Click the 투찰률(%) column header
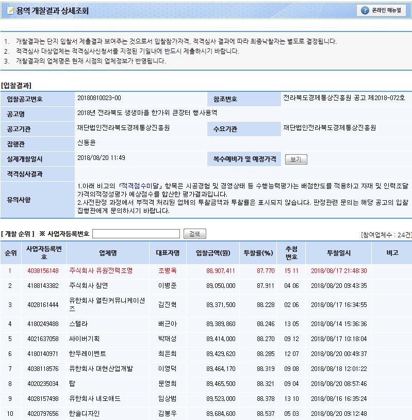 [258, 253]
